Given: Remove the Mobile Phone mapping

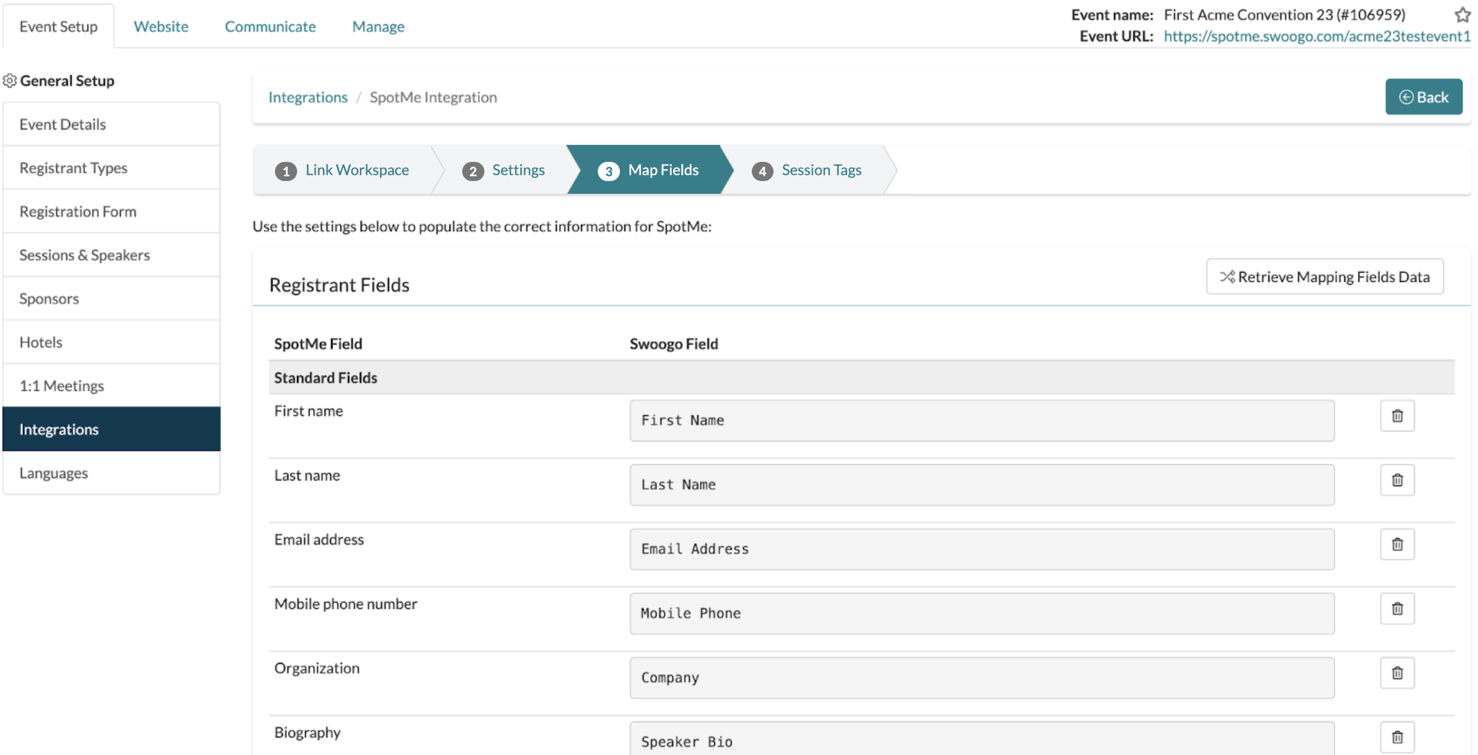Looking at the screenshot, I should [x=1397, y=609].
